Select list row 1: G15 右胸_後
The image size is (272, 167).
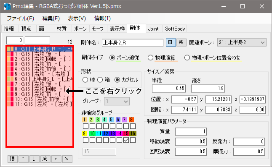[40, 54]
